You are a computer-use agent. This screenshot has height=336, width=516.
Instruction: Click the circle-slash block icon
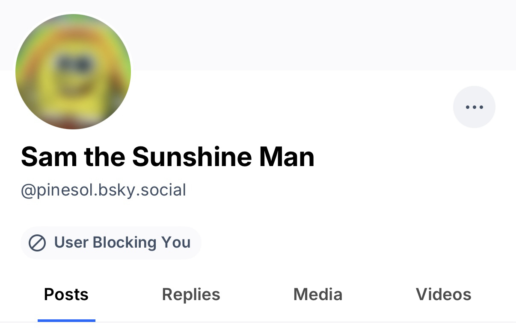tap(37, 243)
